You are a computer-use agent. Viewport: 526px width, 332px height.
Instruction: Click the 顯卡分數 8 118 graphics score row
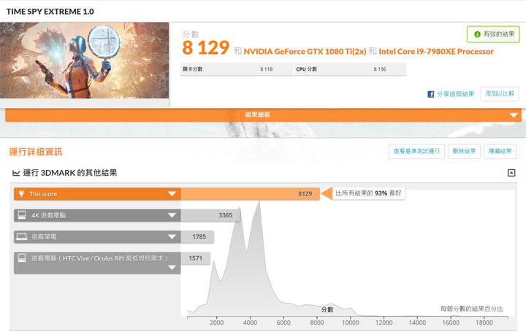pyautogui.click(x=237, y=69)
